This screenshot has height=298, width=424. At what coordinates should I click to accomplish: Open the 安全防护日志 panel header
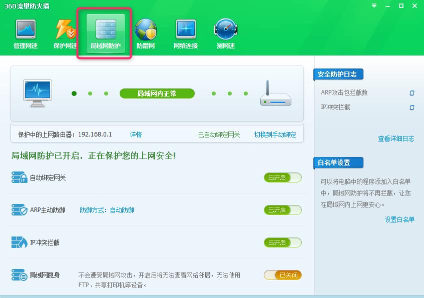[x=337, y=74]
